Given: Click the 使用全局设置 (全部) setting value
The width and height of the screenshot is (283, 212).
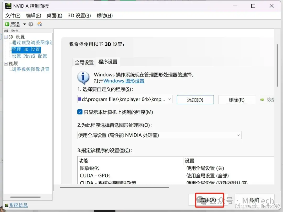Looking at the screenshot, I should tap(207, 176).
